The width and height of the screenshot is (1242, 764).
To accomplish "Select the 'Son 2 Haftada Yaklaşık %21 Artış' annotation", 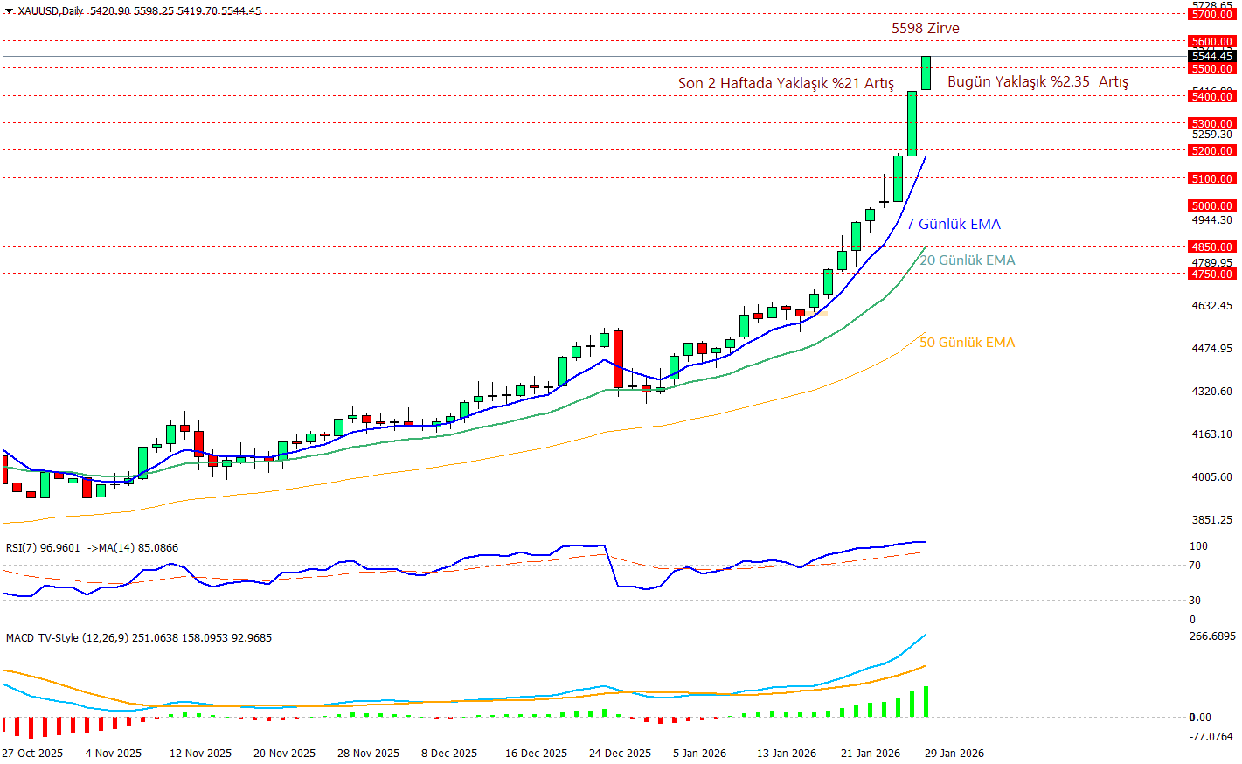I will pyautogui.click(x=786, y=84).
